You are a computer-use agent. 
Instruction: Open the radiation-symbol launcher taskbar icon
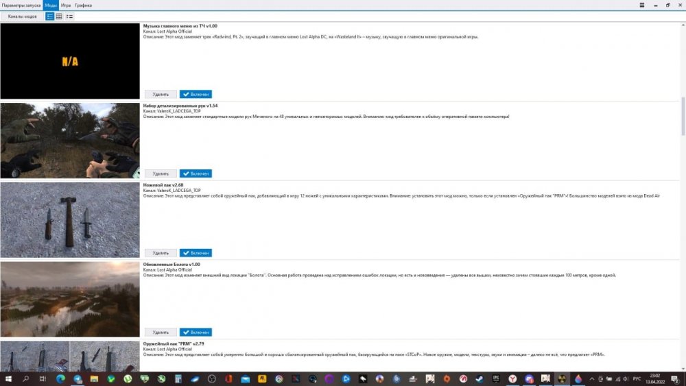(x=563, y=378)
